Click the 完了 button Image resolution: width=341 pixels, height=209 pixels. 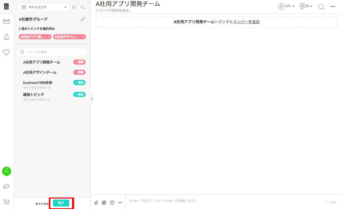point(61,203)
